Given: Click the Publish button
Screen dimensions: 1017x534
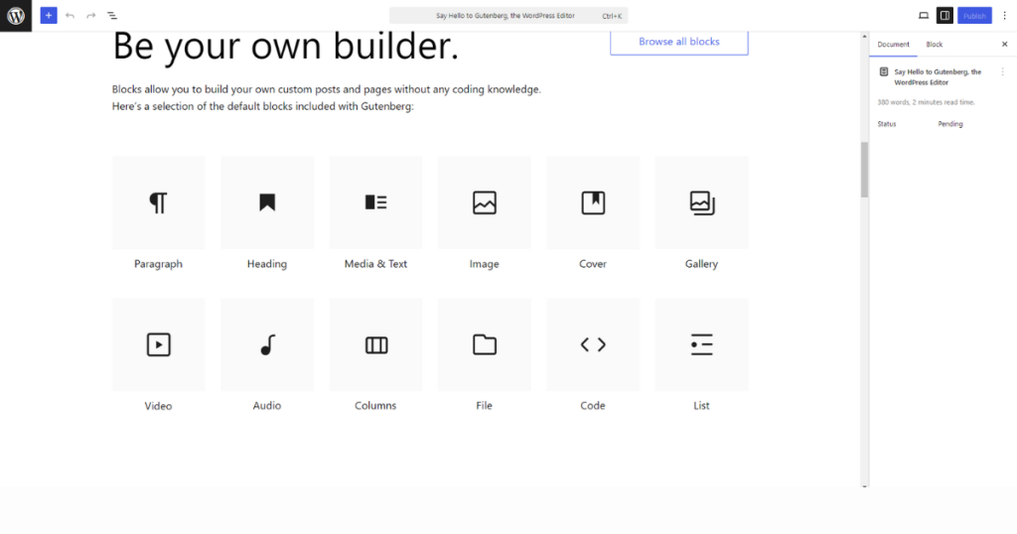Looking at the screenshot, I should (x=974, y=16).
